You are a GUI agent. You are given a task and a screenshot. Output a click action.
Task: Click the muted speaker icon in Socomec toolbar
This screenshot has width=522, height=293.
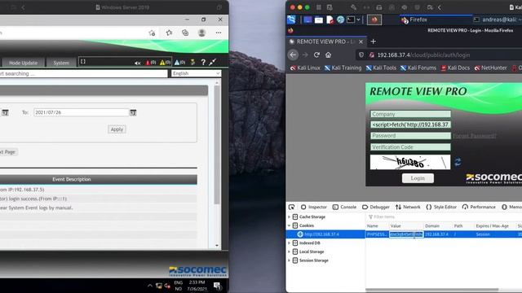tap(137, 63)
